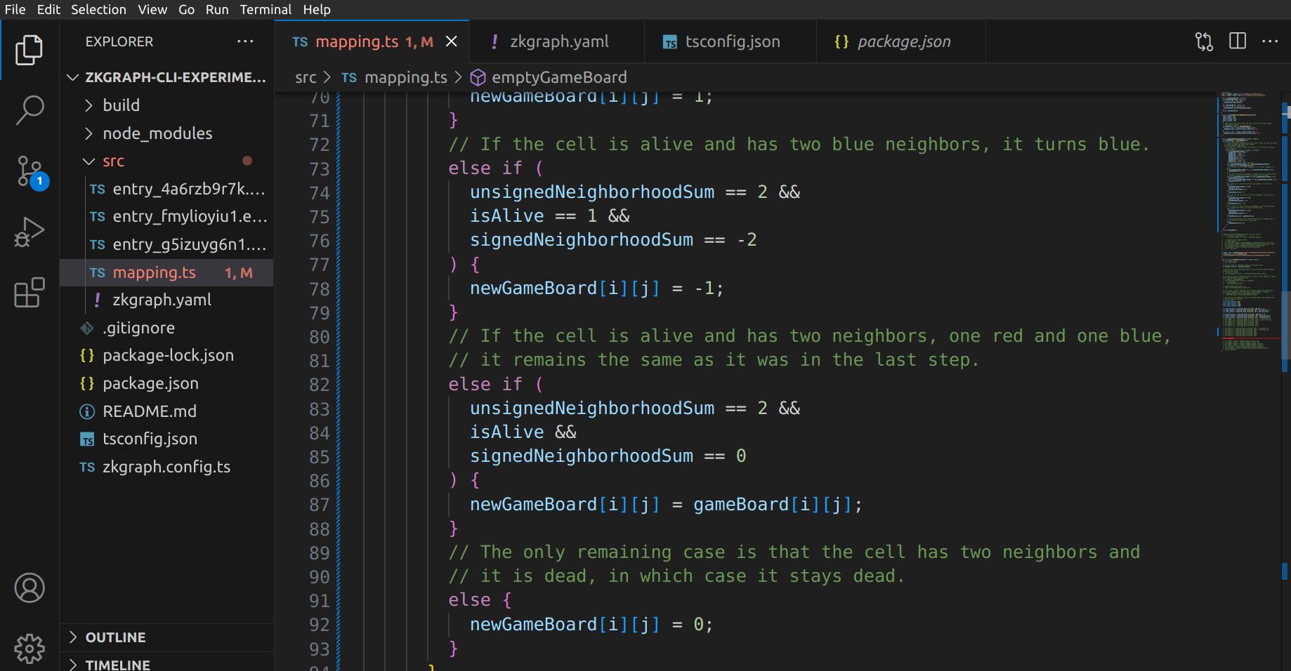Screen dimensions: 1291x671
Task: Click the braces icon beside package-lock.json
Action: click(x=87, y=356)
